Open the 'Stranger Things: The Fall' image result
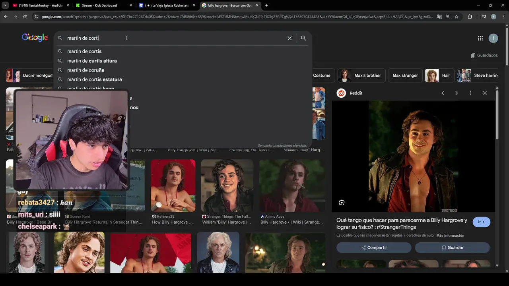This screenshot has width=509, height=286. click(x=227, y=186)
